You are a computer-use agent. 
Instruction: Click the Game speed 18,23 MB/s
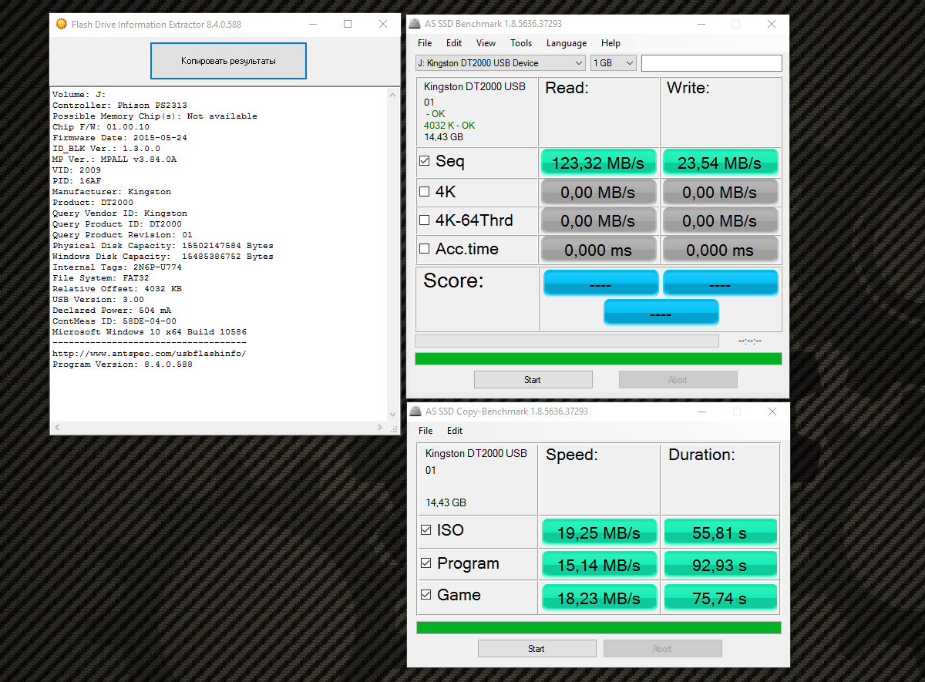[x=599, y=598]
